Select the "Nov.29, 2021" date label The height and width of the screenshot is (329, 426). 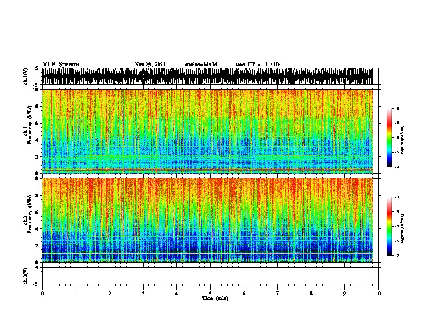coord(150,65)
